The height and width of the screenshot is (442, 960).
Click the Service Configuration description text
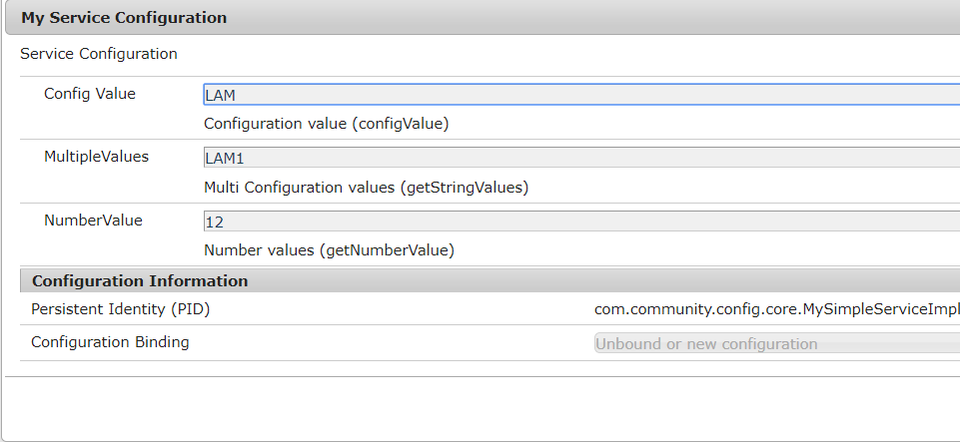(99, 54)
